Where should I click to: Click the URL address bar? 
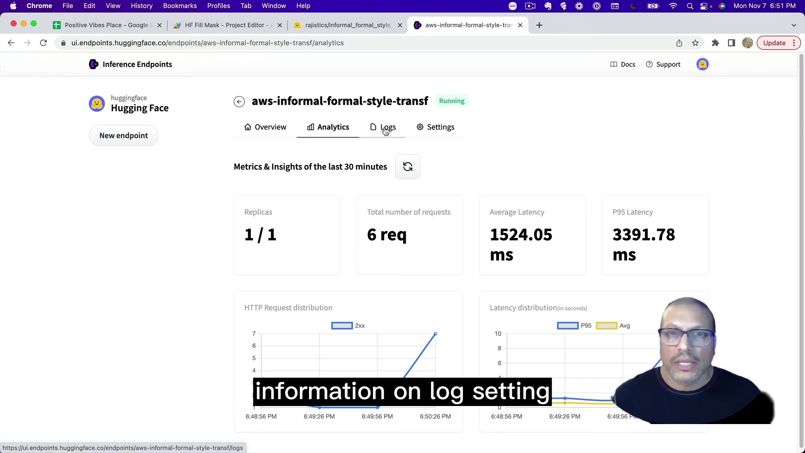click(x=365, y=43)
